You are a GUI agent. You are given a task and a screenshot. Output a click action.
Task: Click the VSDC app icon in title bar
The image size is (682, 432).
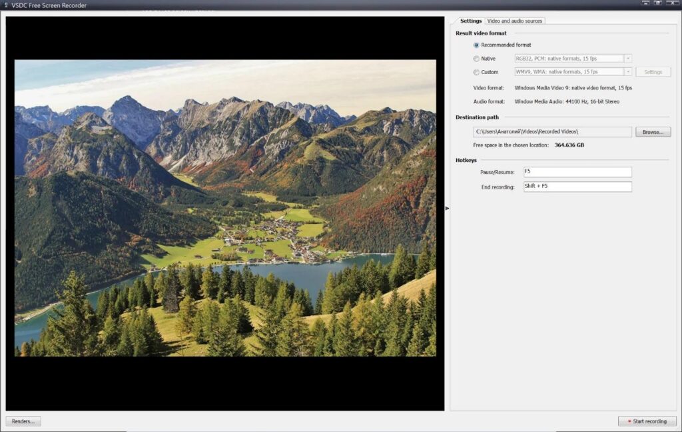(x=5, y=5)
